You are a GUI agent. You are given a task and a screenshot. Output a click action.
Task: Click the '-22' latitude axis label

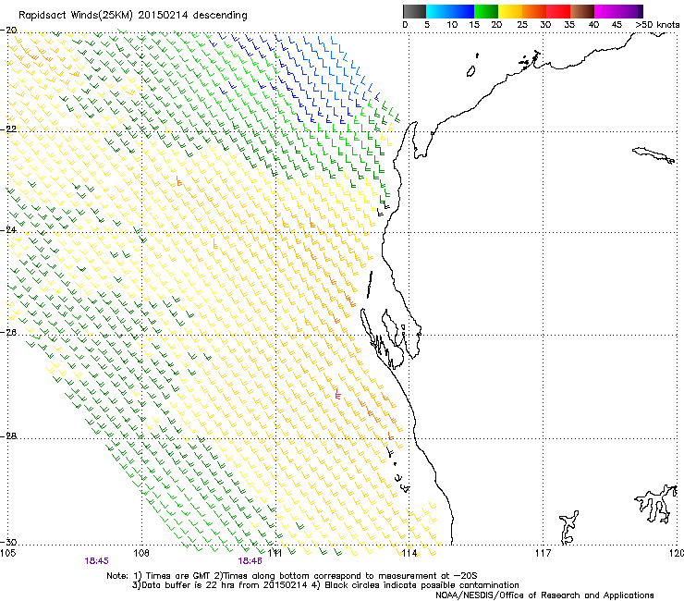pyautogui.click(x=8, y=129)
